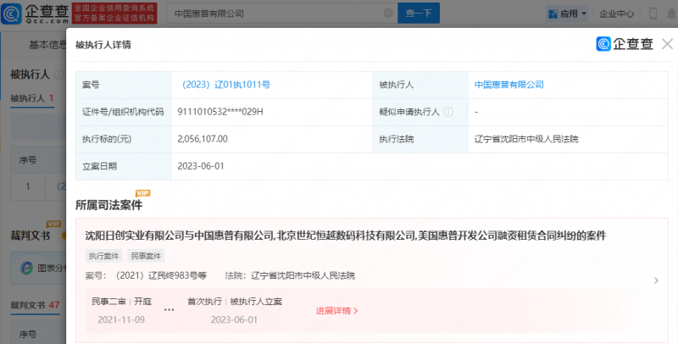Select the date 2021-11-09 under 民事二审
Screen dimensions: 678x344
click(x=121, y=319)
